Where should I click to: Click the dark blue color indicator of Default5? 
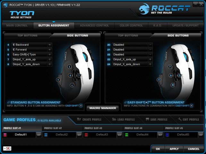pyautogui.click(x=167, y=135)
